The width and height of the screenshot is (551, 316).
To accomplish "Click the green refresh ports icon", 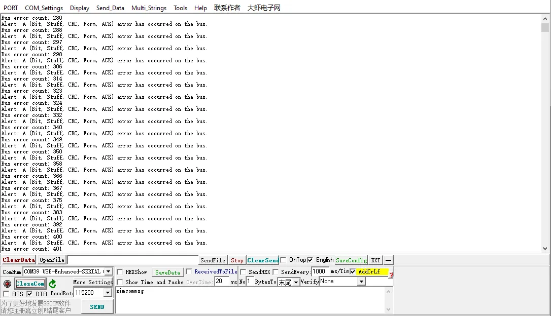I will tap(52, 284).
